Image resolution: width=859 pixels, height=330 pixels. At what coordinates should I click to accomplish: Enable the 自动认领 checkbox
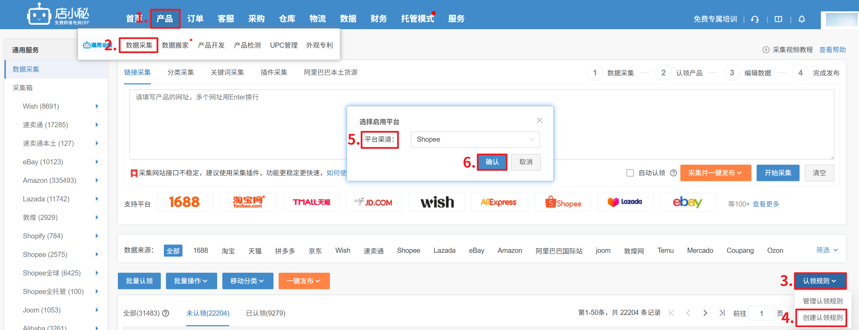(x=630, y=173)
